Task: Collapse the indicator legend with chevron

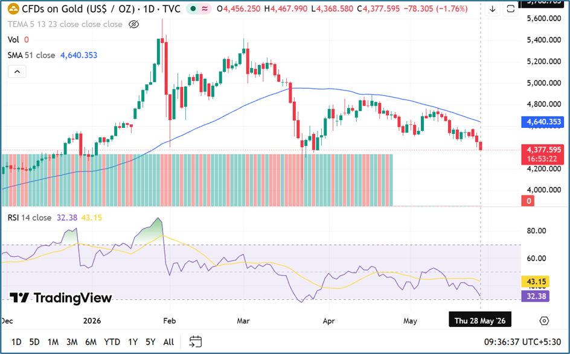Action: pos(17,72)
